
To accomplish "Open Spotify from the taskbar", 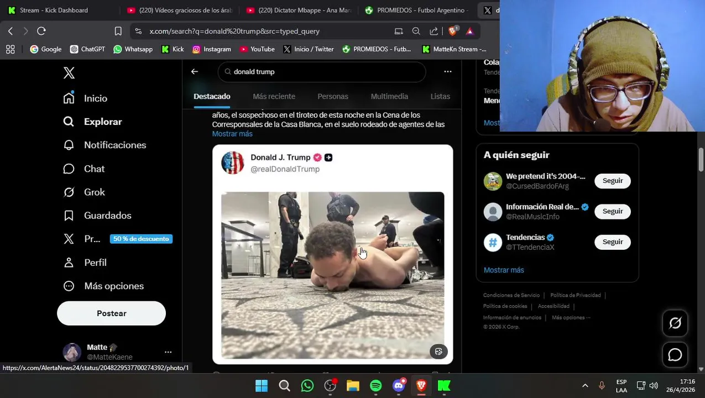I will pyautogui.click(x=375, y=386).
